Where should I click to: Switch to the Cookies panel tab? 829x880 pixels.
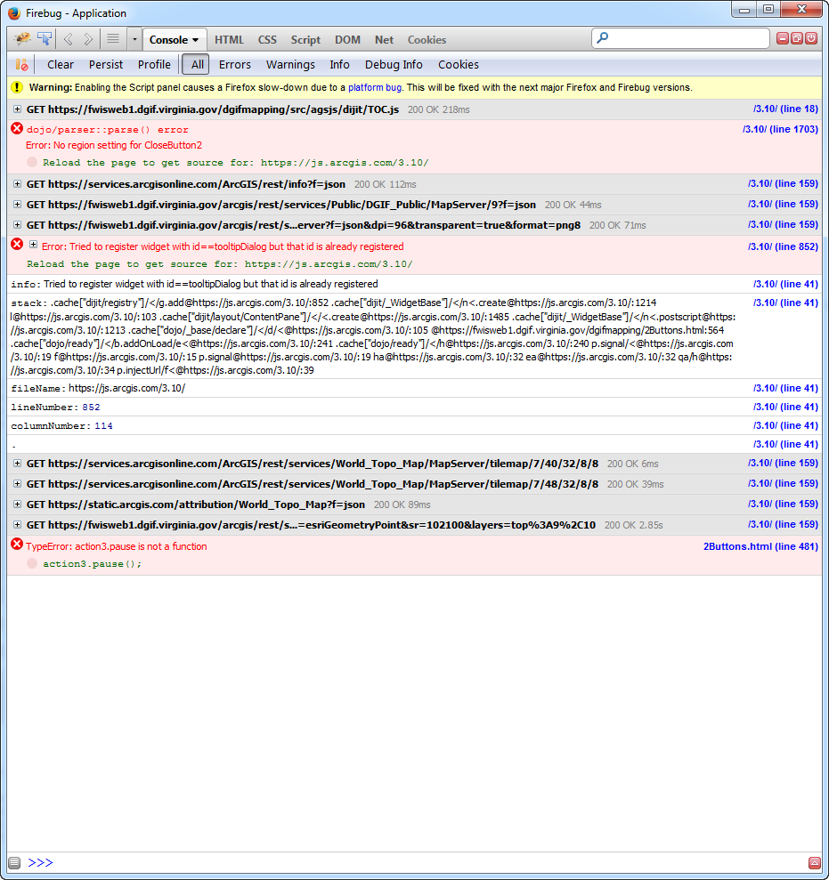coord(427,40)
